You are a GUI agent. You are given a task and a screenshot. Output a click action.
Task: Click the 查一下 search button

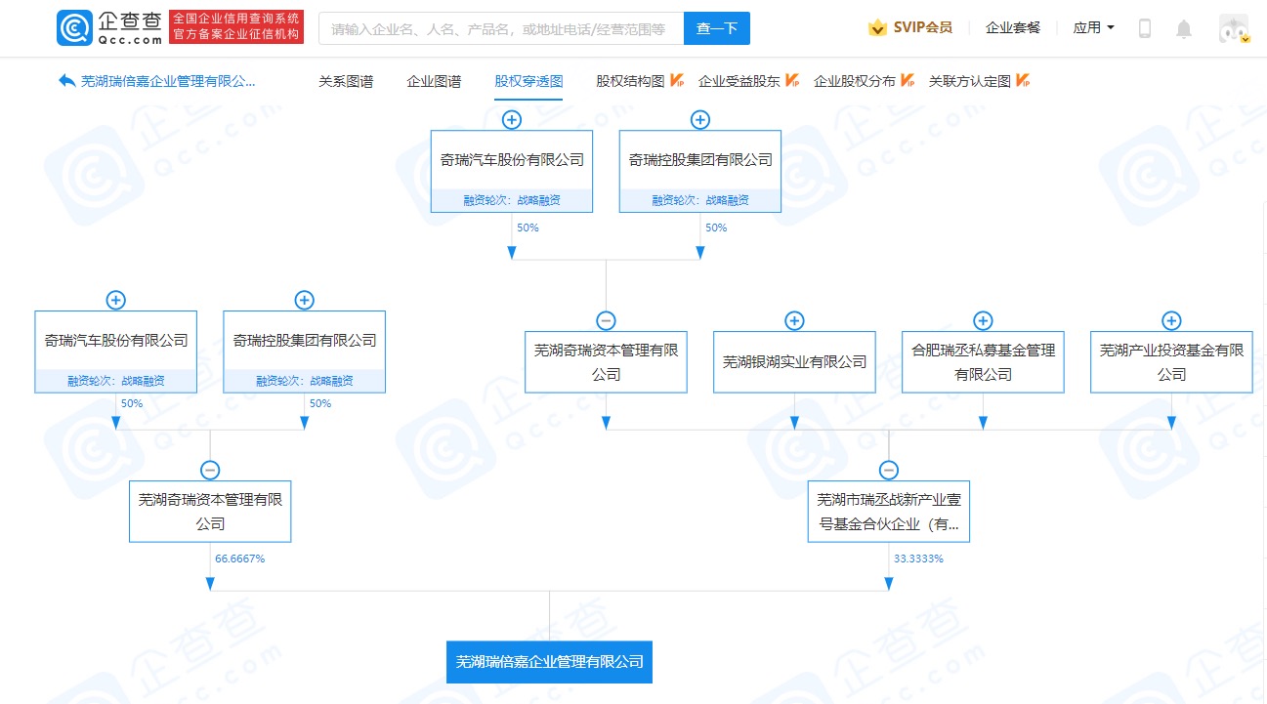[716, 28]
